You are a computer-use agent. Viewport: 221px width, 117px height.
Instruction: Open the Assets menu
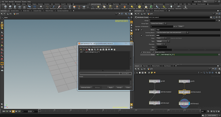coord(24,2)
